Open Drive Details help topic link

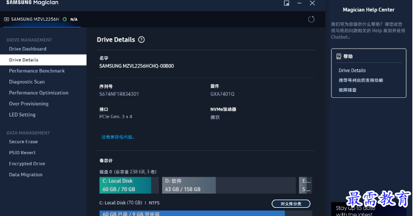[352, 71]
